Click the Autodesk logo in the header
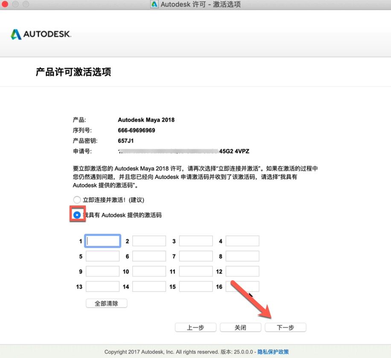 (x=41, y=34)
